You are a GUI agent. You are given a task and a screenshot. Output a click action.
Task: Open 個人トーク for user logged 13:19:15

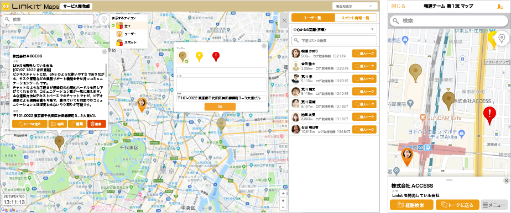[x=364, y=92]
